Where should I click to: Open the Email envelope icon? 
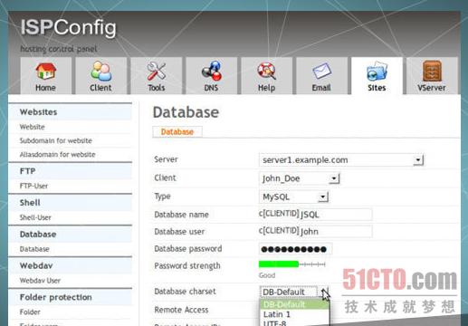coord(321,72)
